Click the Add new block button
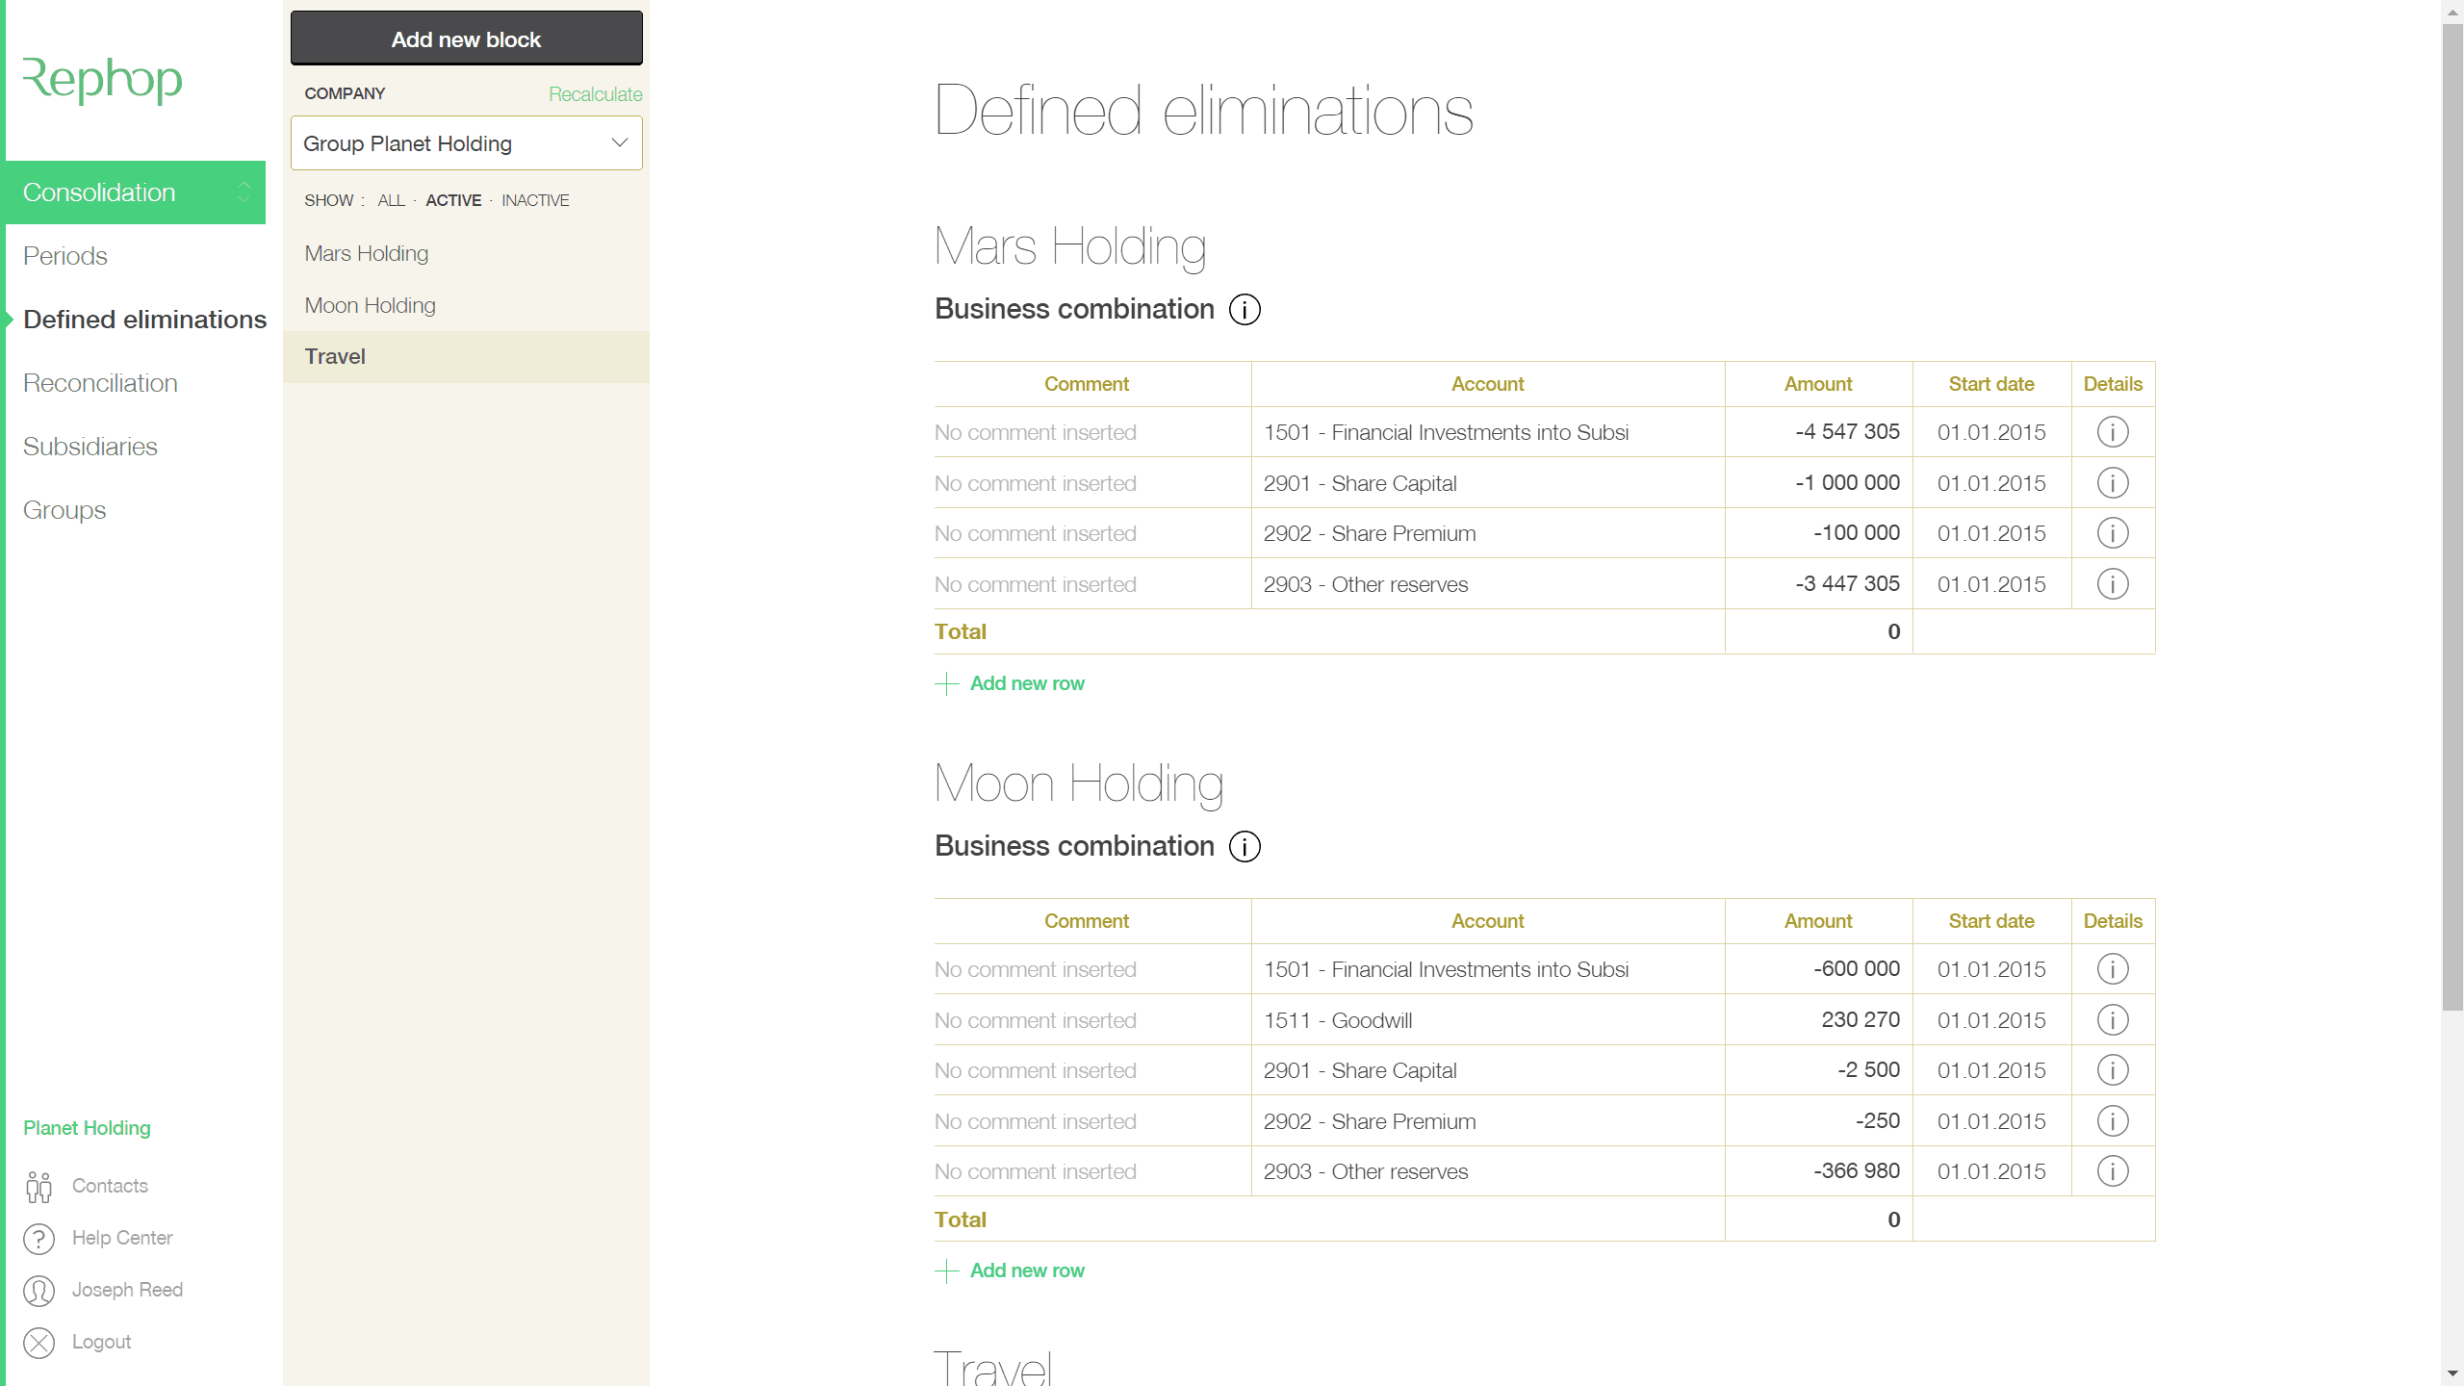 (466, 38)
